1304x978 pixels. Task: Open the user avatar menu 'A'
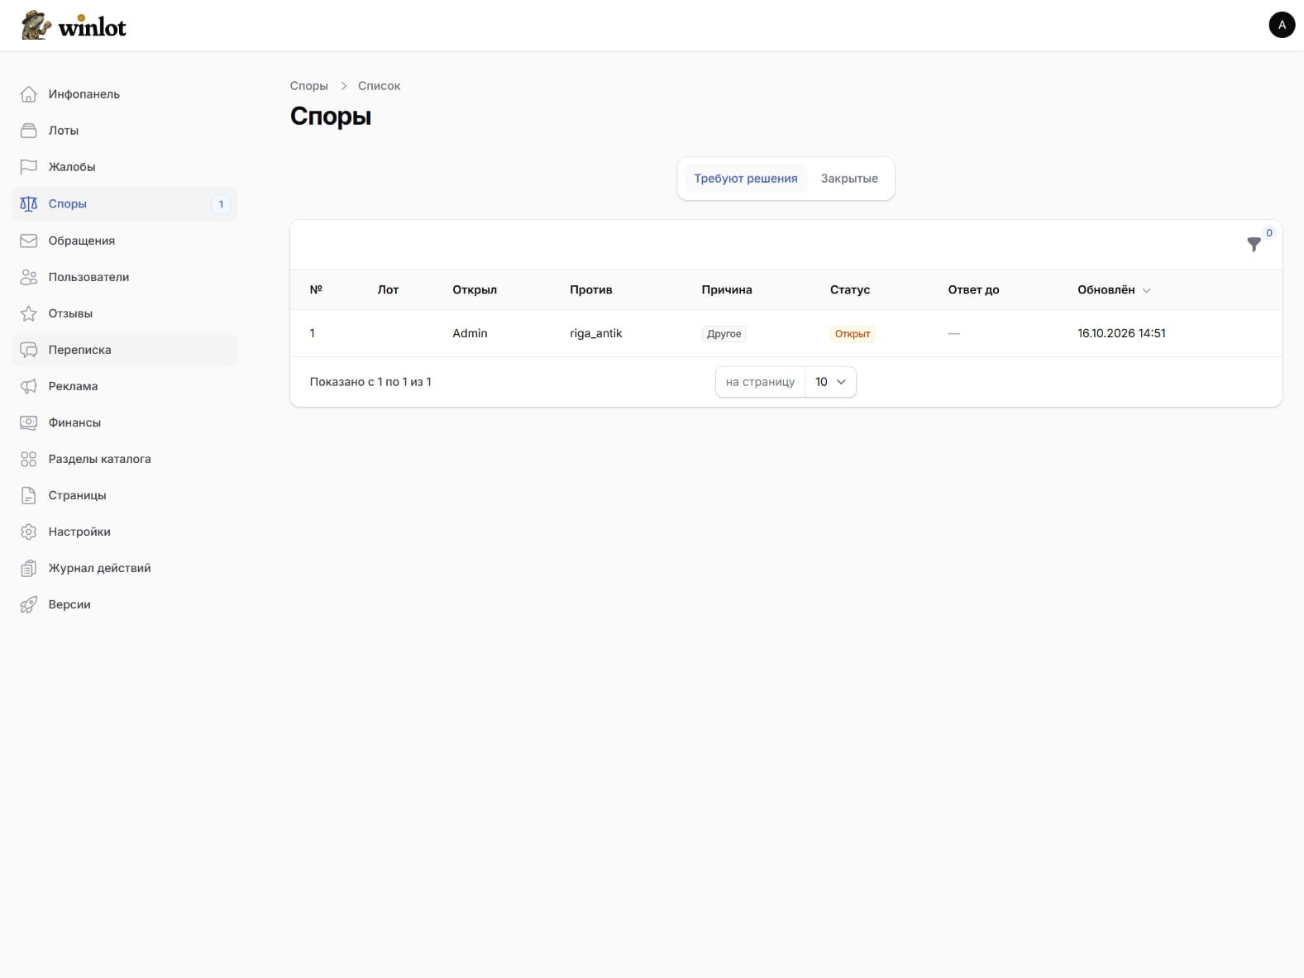coord(1282,25)
